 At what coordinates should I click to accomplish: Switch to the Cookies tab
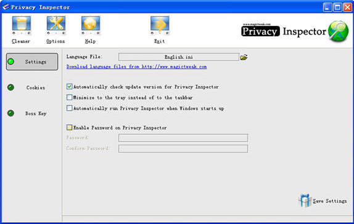click(x=32, y=87)
